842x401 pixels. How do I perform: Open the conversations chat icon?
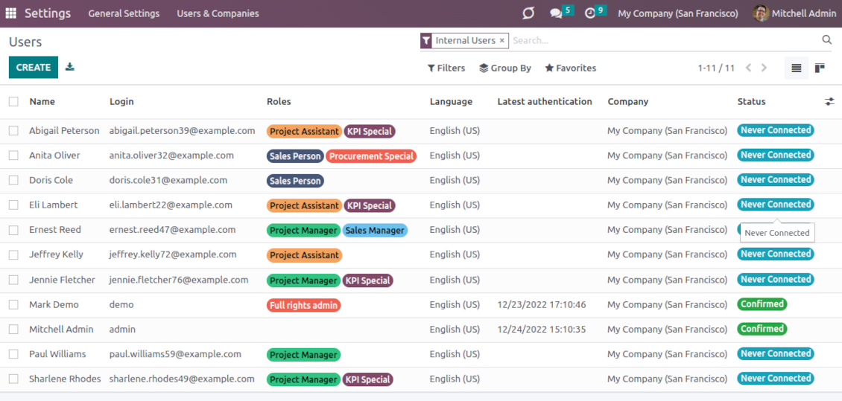coord(556,13)
